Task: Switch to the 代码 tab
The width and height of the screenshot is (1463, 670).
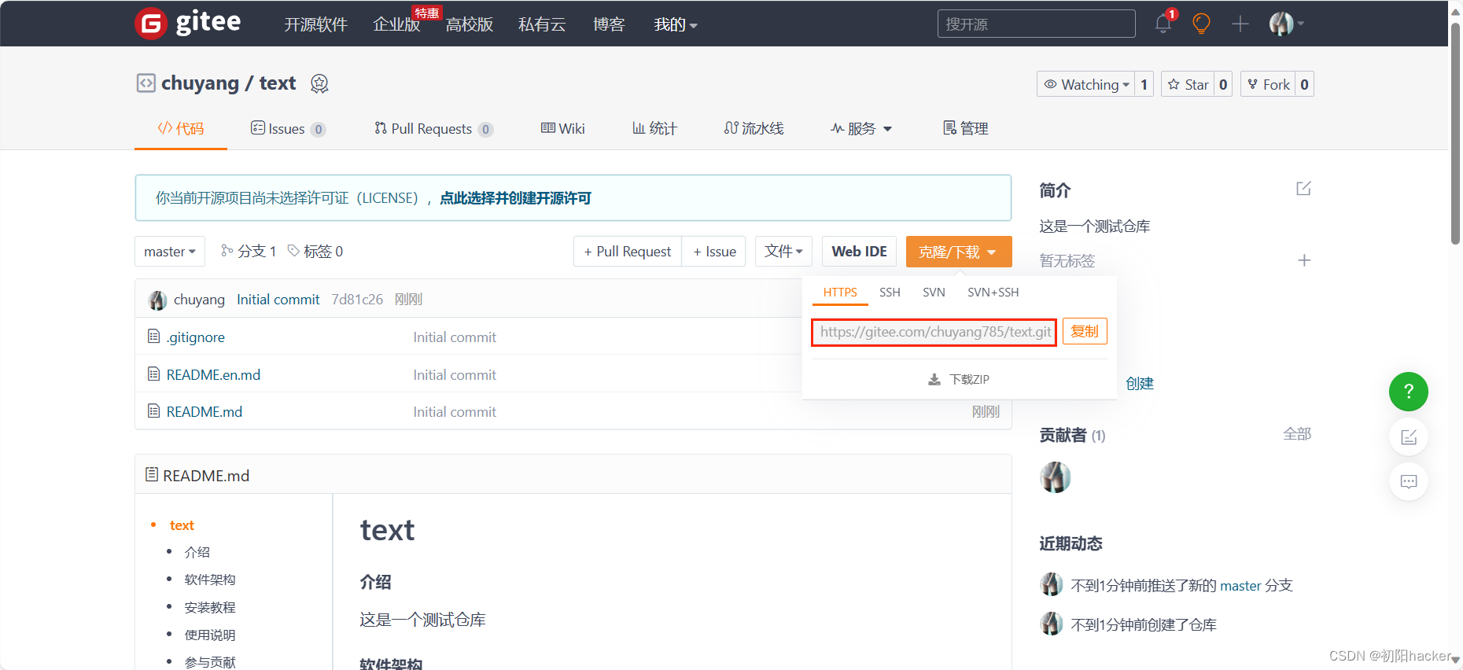Action: 181,128
